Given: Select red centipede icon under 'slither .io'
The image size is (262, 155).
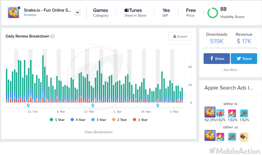Looking at the screenshot, I should click(232, 137).
